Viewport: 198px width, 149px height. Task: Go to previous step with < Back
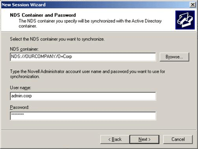(115, 139)
